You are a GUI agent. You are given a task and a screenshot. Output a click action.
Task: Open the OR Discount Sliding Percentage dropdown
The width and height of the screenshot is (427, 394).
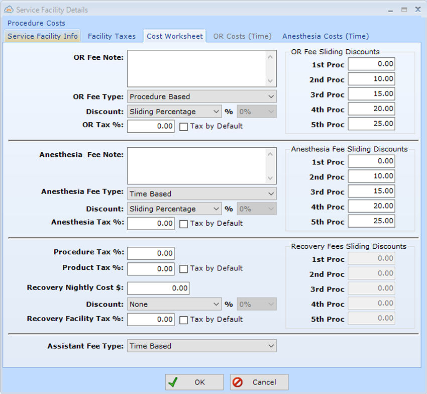[x=217, y=111]
